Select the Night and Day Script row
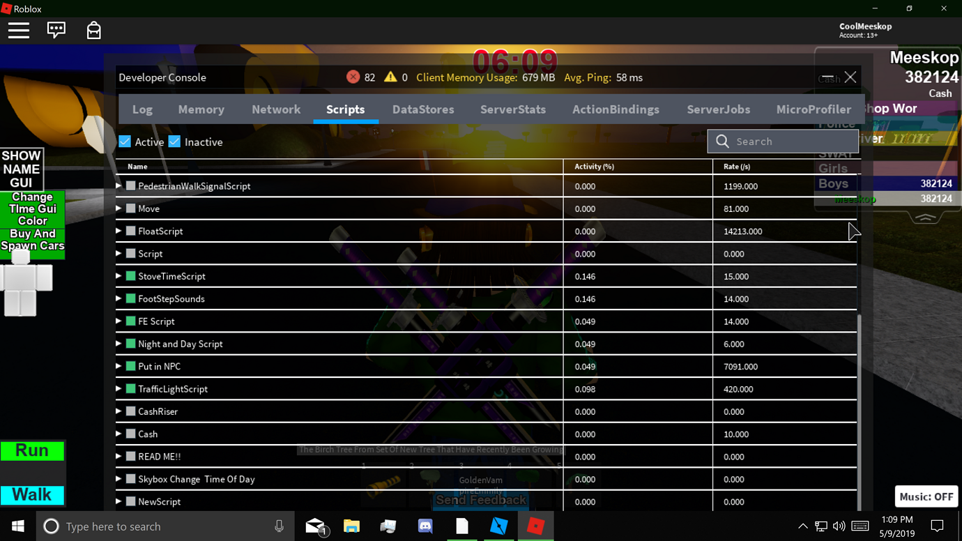Screen dimensions: 962x541 pos(486,344)
